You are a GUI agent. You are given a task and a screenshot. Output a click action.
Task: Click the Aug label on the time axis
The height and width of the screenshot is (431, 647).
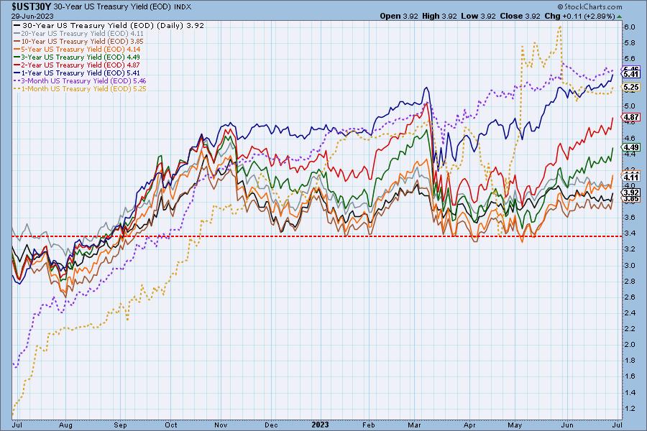65,425
